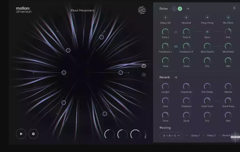Click the Pre-Delay knob
This screenshot has height=152, width=240.
point(207,86)
